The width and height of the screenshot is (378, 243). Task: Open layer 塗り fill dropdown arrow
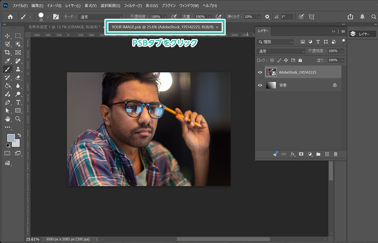(x=342, y=60)
